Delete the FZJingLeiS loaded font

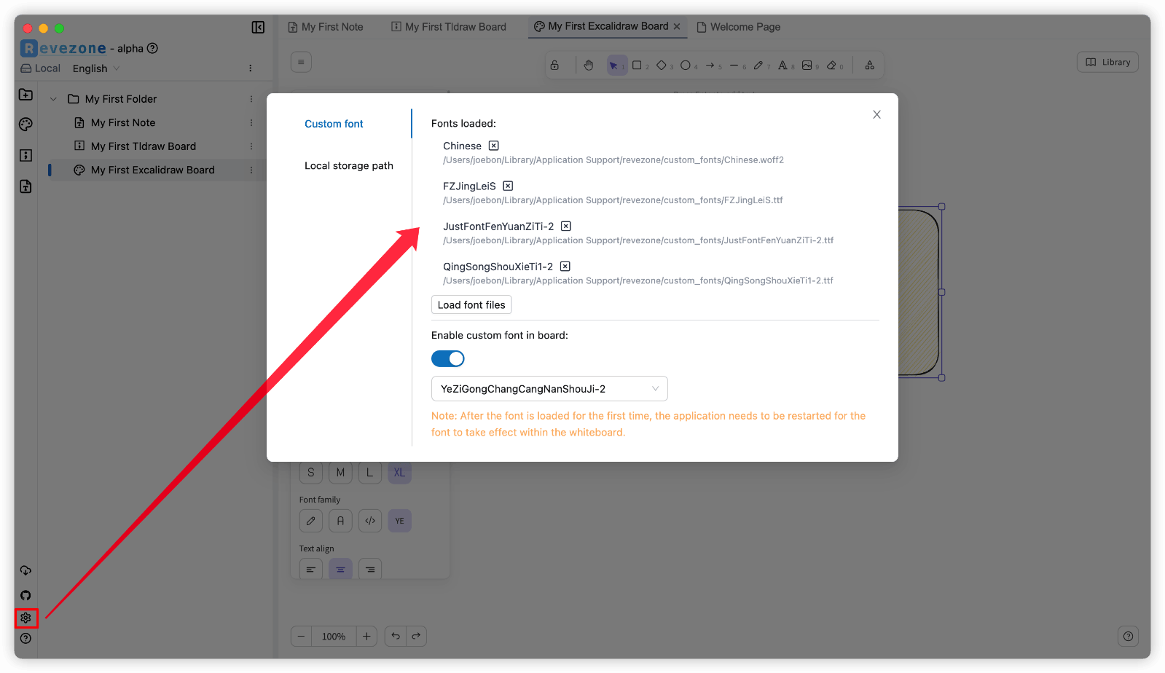(x=508, y=186)
